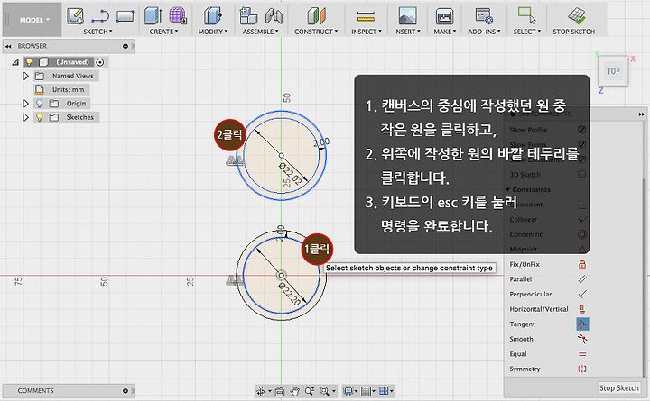650x401 pixels.
Task: Click the Orbit tool in navigation bar
Action: click(261, 391)
